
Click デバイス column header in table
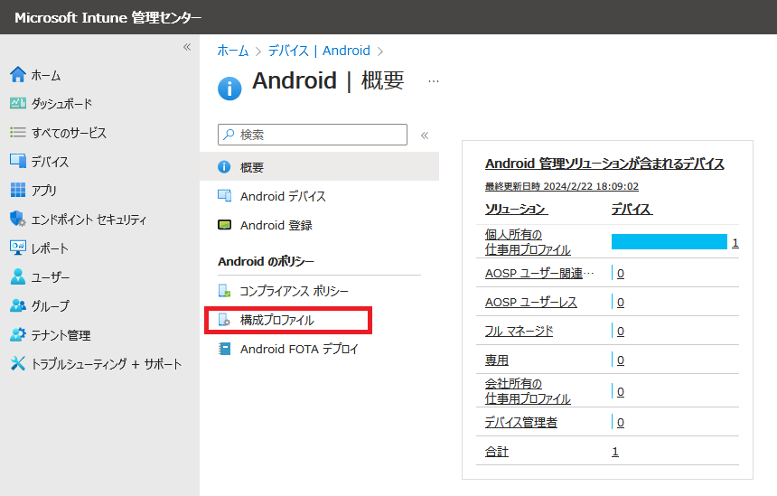click(632, 209)
